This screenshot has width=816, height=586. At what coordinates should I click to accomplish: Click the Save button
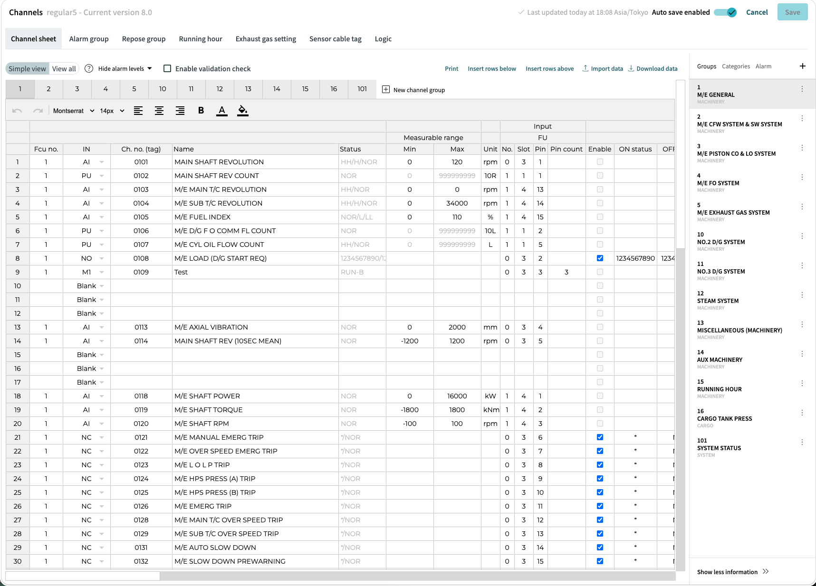coord(792,12)
